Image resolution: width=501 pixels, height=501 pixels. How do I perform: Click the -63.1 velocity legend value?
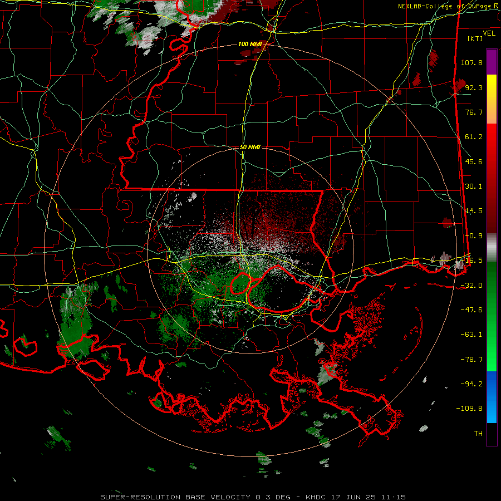coord(471,335)
